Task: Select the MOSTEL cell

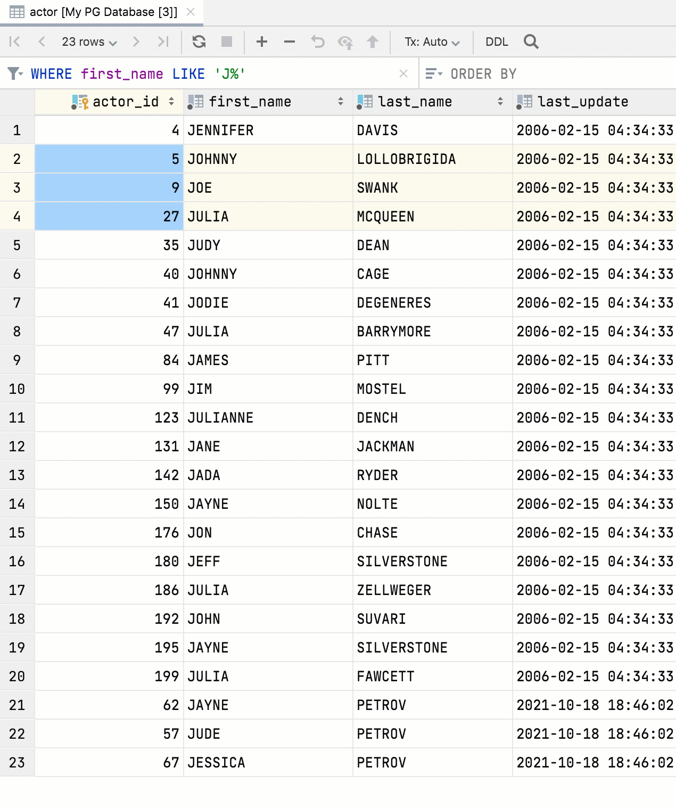Action: (433, 389)
